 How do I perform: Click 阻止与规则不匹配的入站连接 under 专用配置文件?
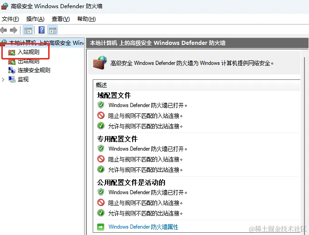(x=145, y=159)
